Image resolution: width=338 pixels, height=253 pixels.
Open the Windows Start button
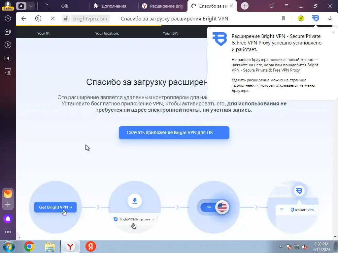pos(9,246)
